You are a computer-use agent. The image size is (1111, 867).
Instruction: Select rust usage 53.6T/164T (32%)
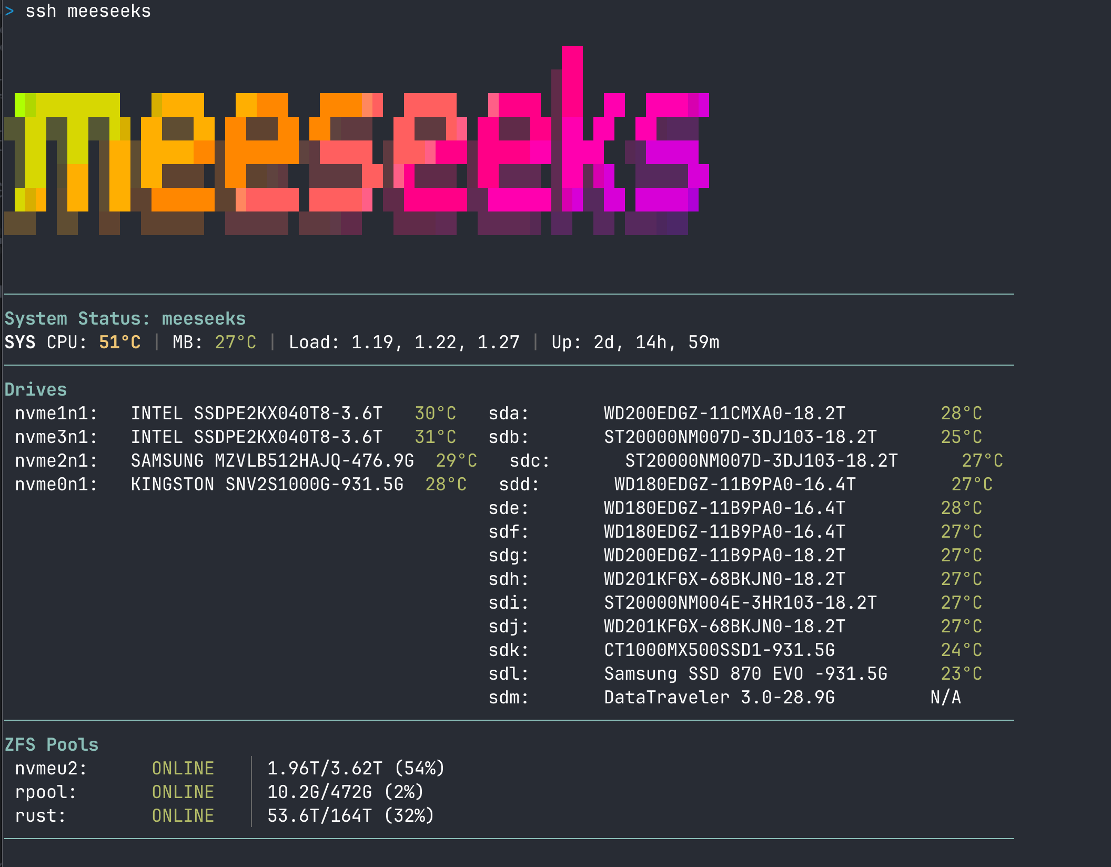click(351, 816)
